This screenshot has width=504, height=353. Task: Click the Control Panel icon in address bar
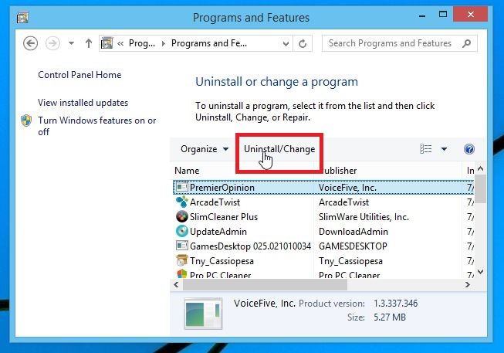[107, 43]
